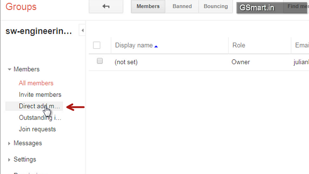Expand the Messages section
309x174 pixels.
[9, 143]
